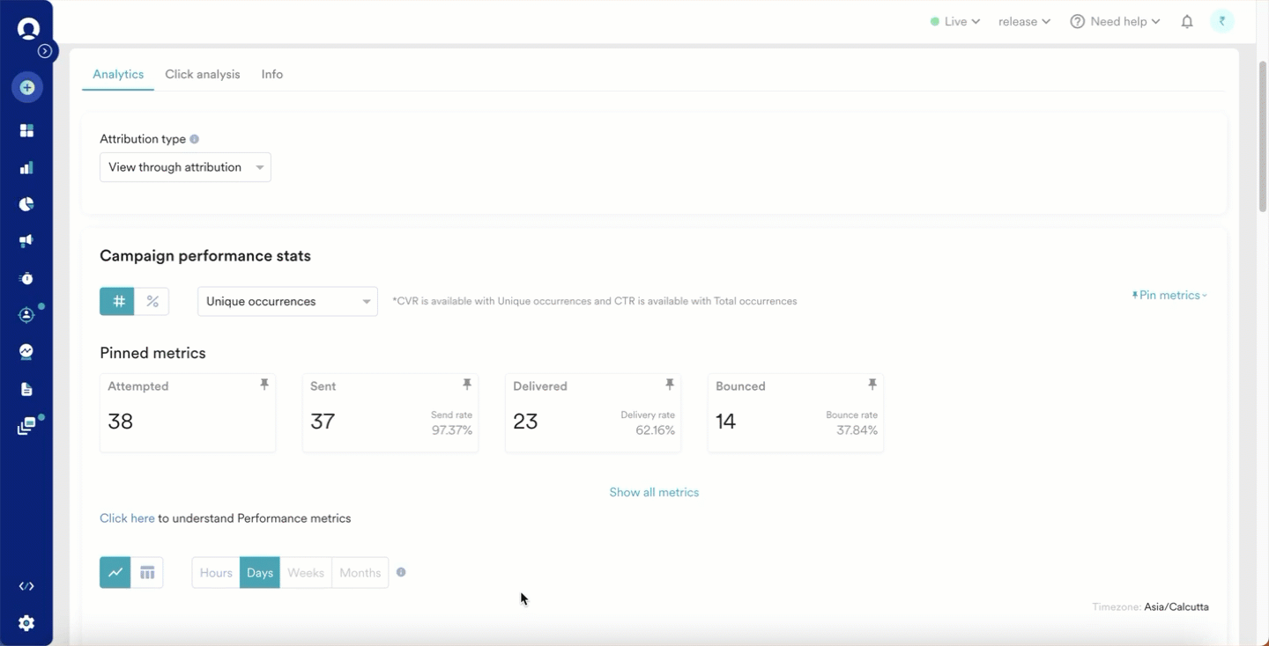This screenshot has width=1269, height=646.
Task: Open the bar chart analytics sidebar icon
Action: coord(26,167)
